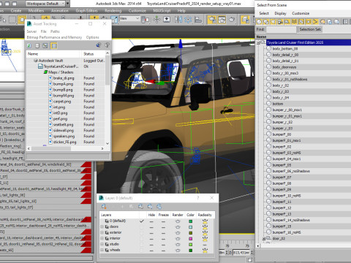This screenshot has width=351, height=263.
Task: Click Options menu in Asset Tracking
Action: tap(93, 37)
